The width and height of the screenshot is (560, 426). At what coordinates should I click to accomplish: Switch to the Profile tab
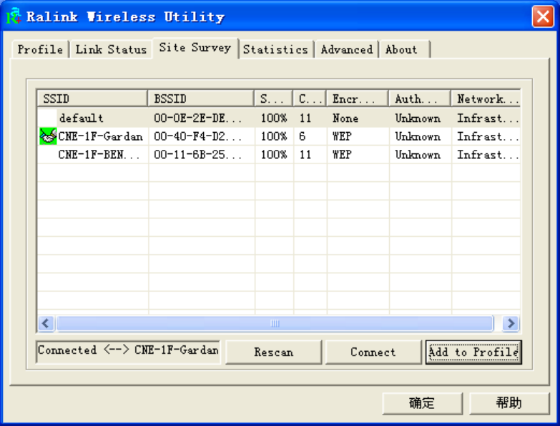(x=40, y=49)
